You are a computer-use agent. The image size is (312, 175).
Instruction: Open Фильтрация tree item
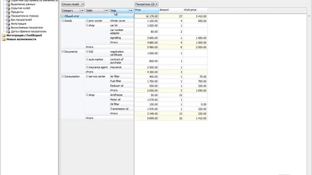(19, 24)
